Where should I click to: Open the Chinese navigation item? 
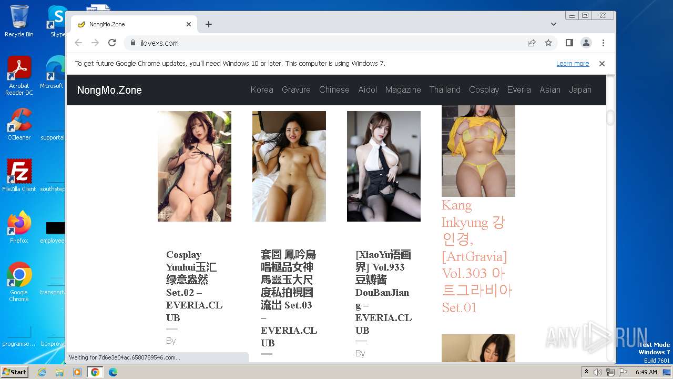coord(334,90)
